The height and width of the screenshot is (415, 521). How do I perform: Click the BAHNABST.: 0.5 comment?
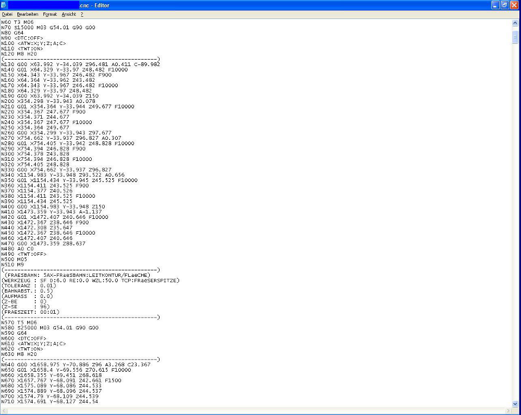(27, 291)
